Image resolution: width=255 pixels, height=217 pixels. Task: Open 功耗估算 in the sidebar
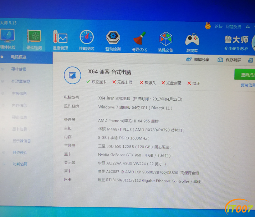pyautogui.click(x=20, y=164)
